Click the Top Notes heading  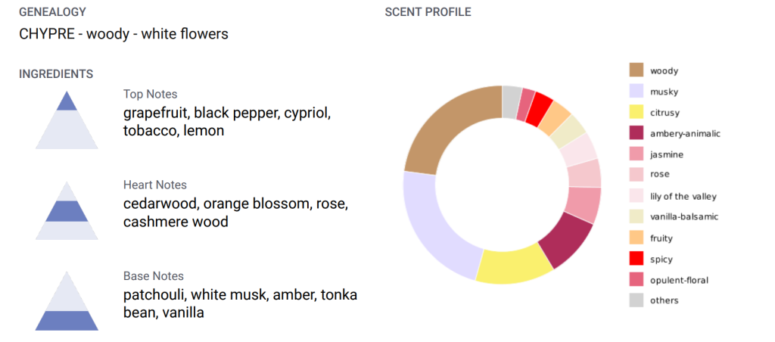(x=151, y=94)
